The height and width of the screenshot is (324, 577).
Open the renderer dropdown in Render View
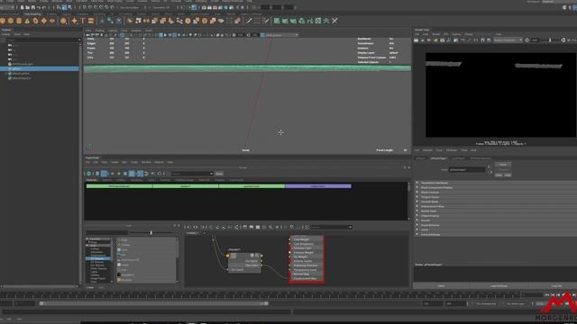click(508, 40)
